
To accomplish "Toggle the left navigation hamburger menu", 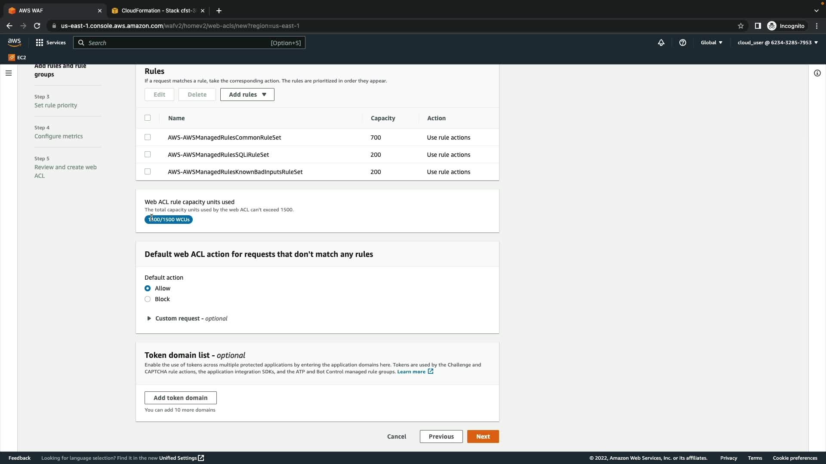I will (x=8, y=73).
